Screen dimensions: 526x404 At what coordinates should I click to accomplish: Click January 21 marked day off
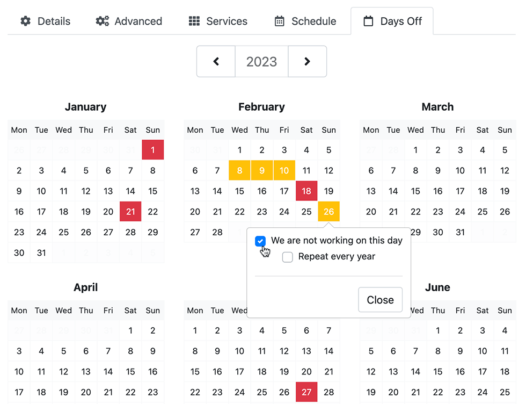tap(130, 212)
